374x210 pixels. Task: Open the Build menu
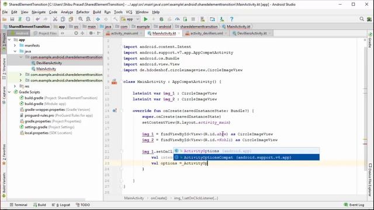(97, 12)
